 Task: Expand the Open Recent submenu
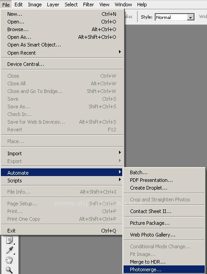(62, 53)
